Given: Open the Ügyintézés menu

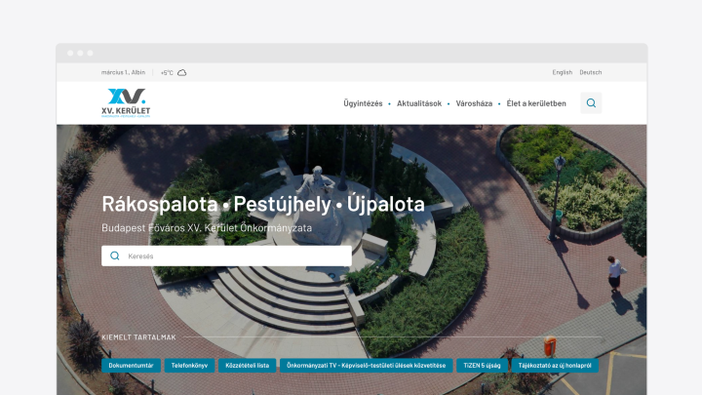Looking at the screenshot, I should (x=363, y=103).
